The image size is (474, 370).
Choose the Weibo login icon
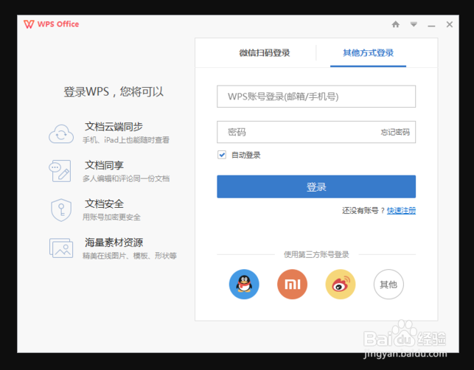pos(341,285)
